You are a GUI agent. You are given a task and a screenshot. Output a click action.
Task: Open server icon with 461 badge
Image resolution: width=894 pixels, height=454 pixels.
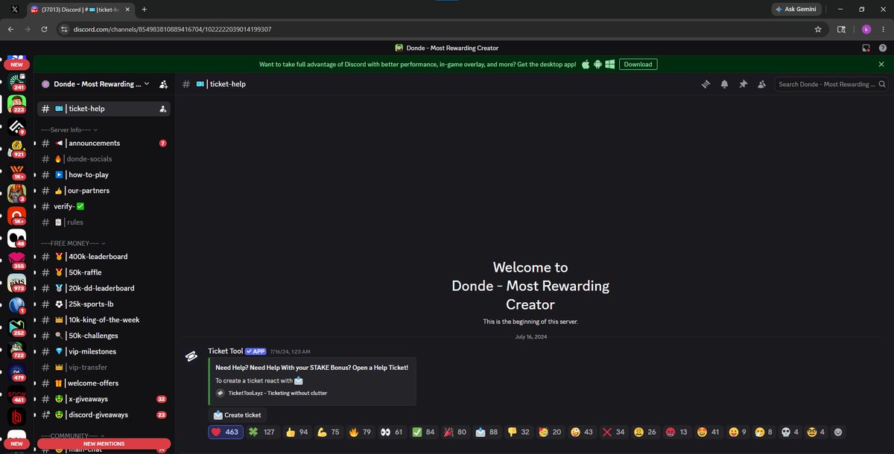17,394
